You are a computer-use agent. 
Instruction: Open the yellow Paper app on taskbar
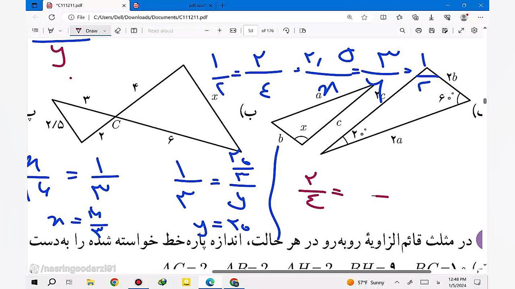click(x=186, y=282)
